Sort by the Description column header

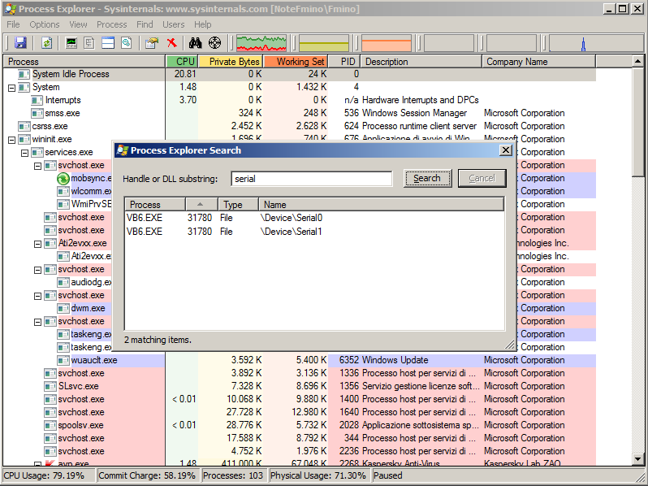pos(421,61)
